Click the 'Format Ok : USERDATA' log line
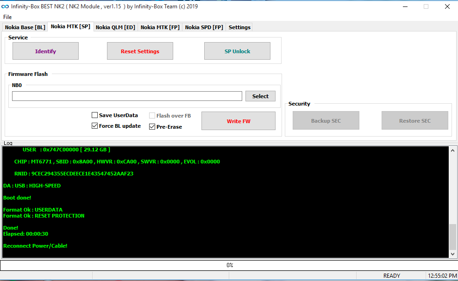458x281 pixels. coord(33,210)
